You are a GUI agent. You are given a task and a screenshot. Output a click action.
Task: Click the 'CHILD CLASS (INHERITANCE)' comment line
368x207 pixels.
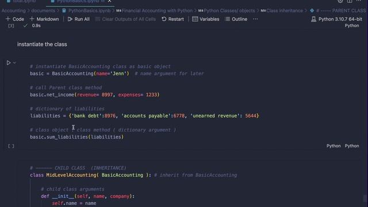coord(78,168)
